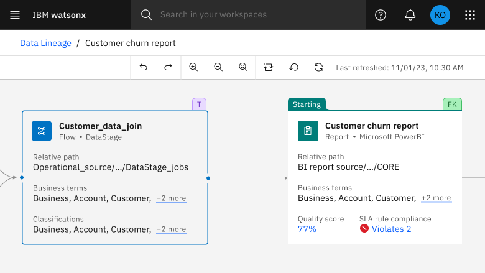485x273 pixels.
Task: Expand +2 more classifications on Customer_data_join
Action: pyautogui.click(x=171, y=229)
